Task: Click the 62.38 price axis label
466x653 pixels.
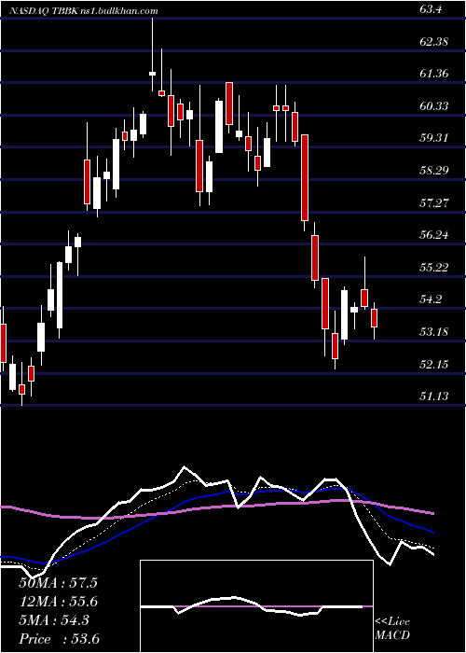Action: tap(434, 41)
